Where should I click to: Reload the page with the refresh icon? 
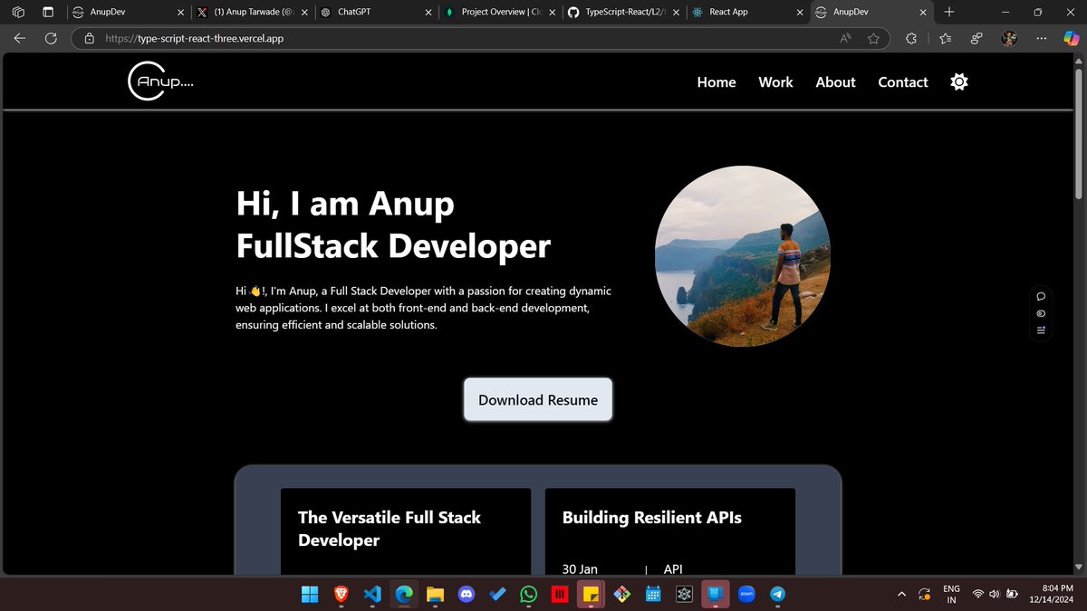pyautogui.click(x=51, y=39)
